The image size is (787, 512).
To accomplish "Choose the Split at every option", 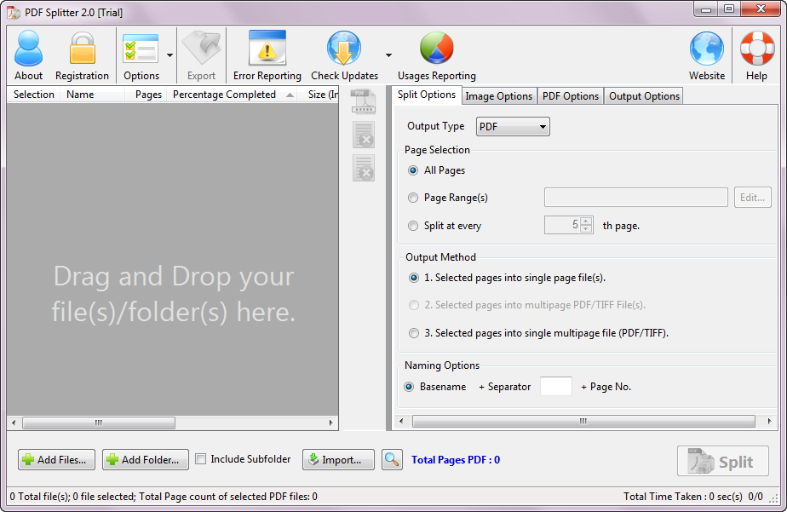I will click(414, 226).
